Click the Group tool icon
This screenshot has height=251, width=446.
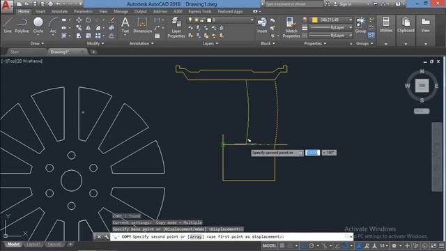361,25
